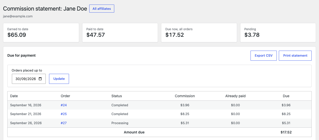Click the September 16, 2026 date cell

click(26, 105)
